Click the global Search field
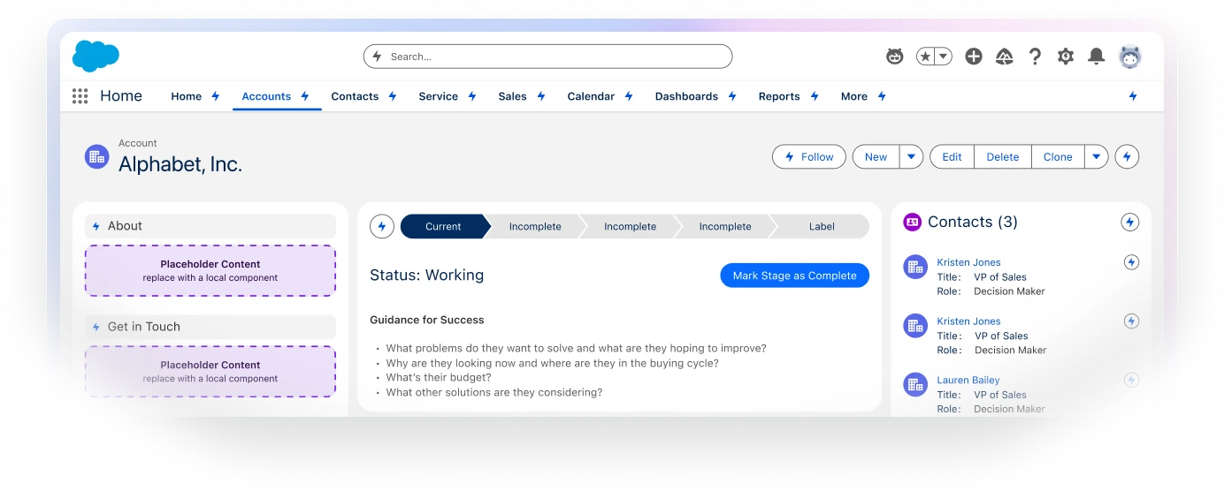 coord(548,57)
